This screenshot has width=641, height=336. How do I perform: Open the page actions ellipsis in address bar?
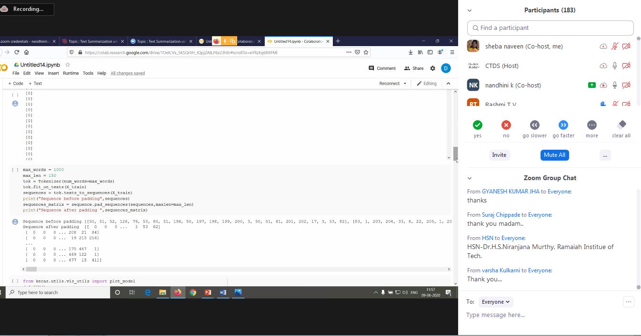point(349,52)
